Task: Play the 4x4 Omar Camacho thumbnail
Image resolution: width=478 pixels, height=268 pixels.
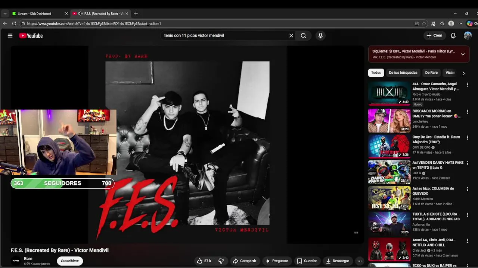Action: [x=389, y=93]
